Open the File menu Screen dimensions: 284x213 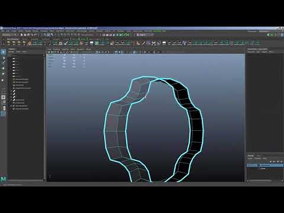(2, 31)
